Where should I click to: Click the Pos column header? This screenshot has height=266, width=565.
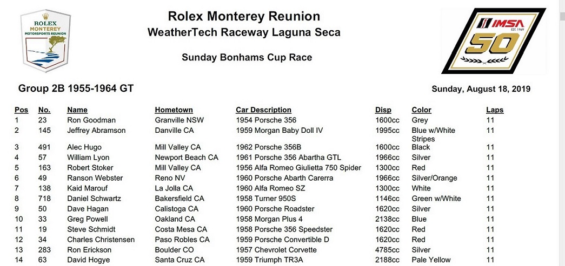21,110
